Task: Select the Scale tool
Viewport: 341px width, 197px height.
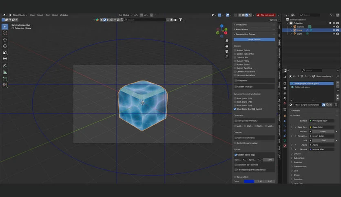Action: click(x=5, y=52)
